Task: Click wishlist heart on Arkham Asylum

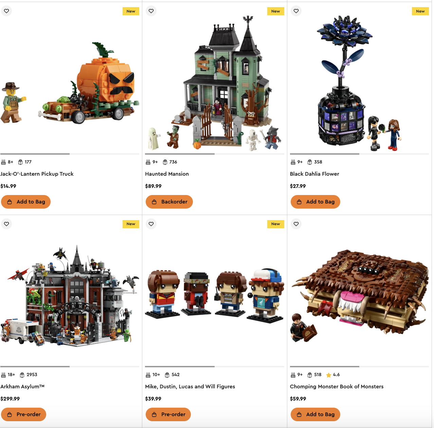Action: tap(6, 224)
